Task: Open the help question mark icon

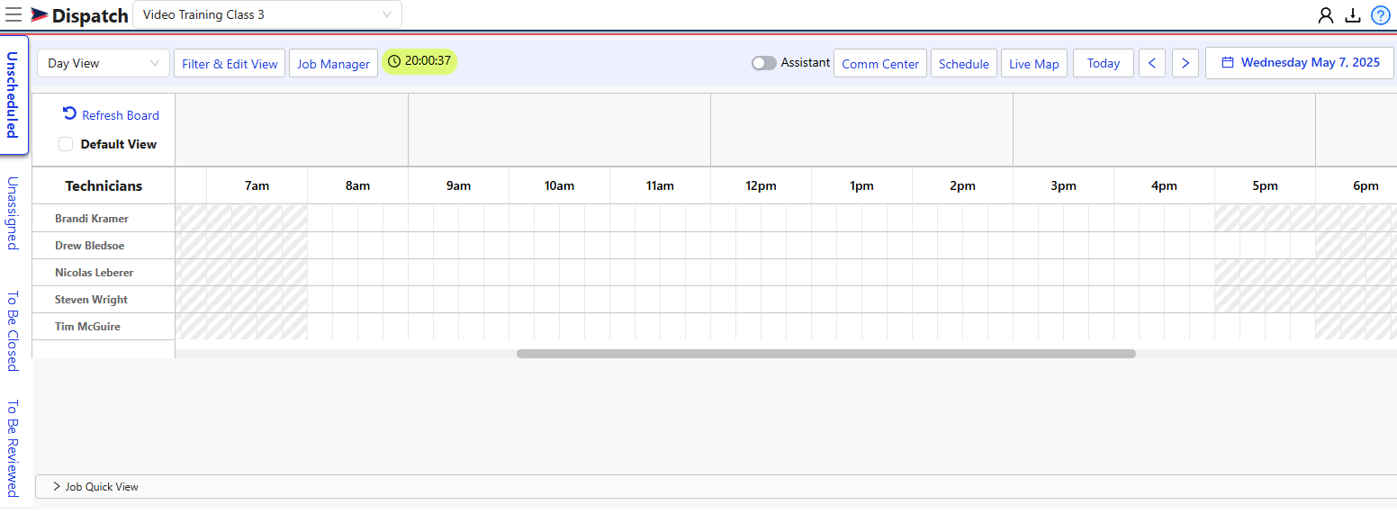Action: pyautogui.click(x=1380, y=15)
